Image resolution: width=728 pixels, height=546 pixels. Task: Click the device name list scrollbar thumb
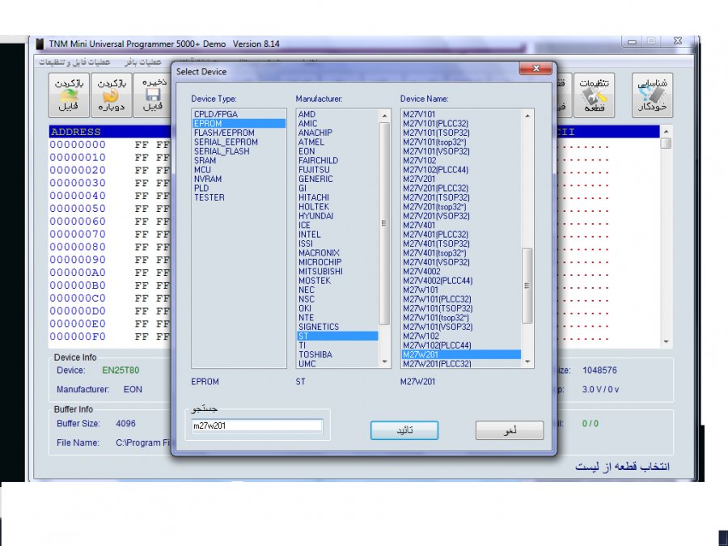[x=527, y=286]
